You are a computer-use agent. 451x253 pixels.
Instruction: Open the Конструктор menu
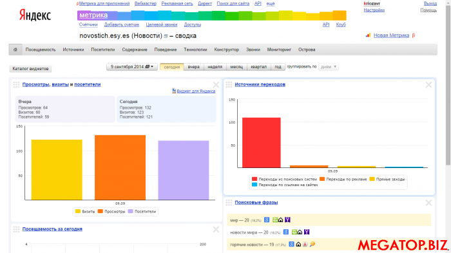click(227, 50)
